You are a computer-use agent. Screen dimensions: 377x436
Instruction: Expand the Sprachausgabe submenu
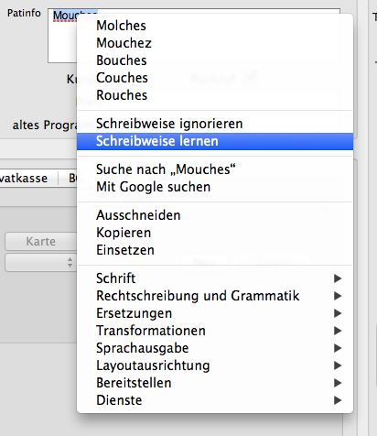click(215, 348)
